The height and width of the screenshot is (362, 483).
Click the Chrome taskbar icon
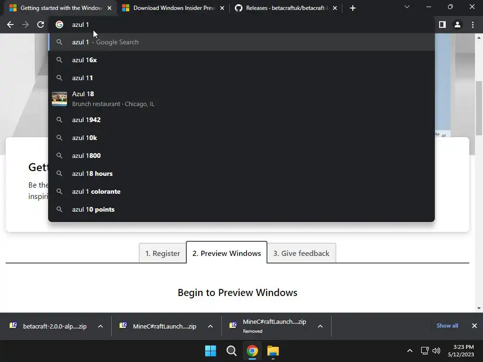(x=252, y=351)
